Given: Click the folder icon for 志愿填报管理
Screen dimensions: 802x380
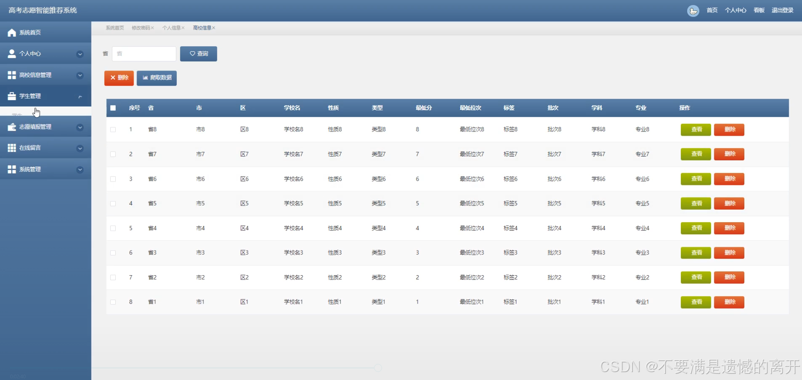Looking at the screenshot, I should tap(12, 127).
